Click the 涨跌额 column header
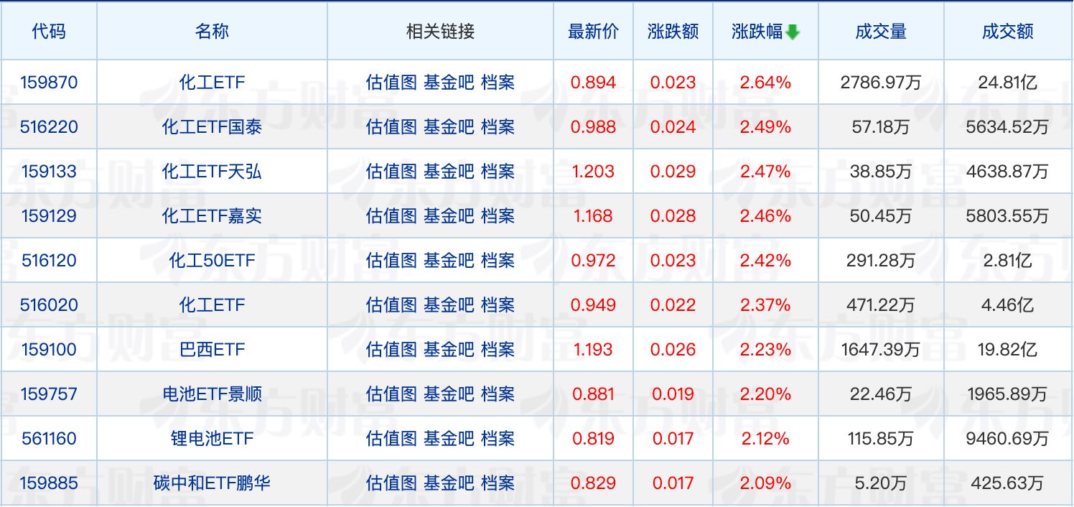This screenshot has height=507, width=1074. (x=673, y=32)
